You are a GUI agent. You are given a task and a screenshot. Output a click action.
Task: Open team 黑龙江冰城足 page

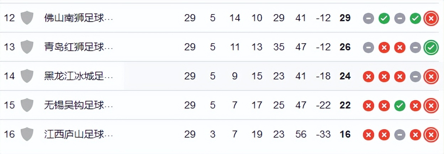pyautogui.click(x=78, y=76)
